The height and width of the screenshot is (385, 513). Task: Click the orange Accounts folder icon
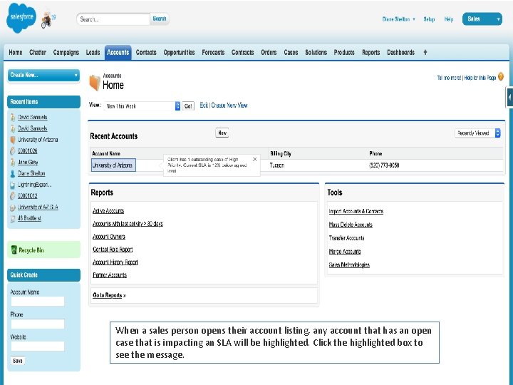coord(95,83)
